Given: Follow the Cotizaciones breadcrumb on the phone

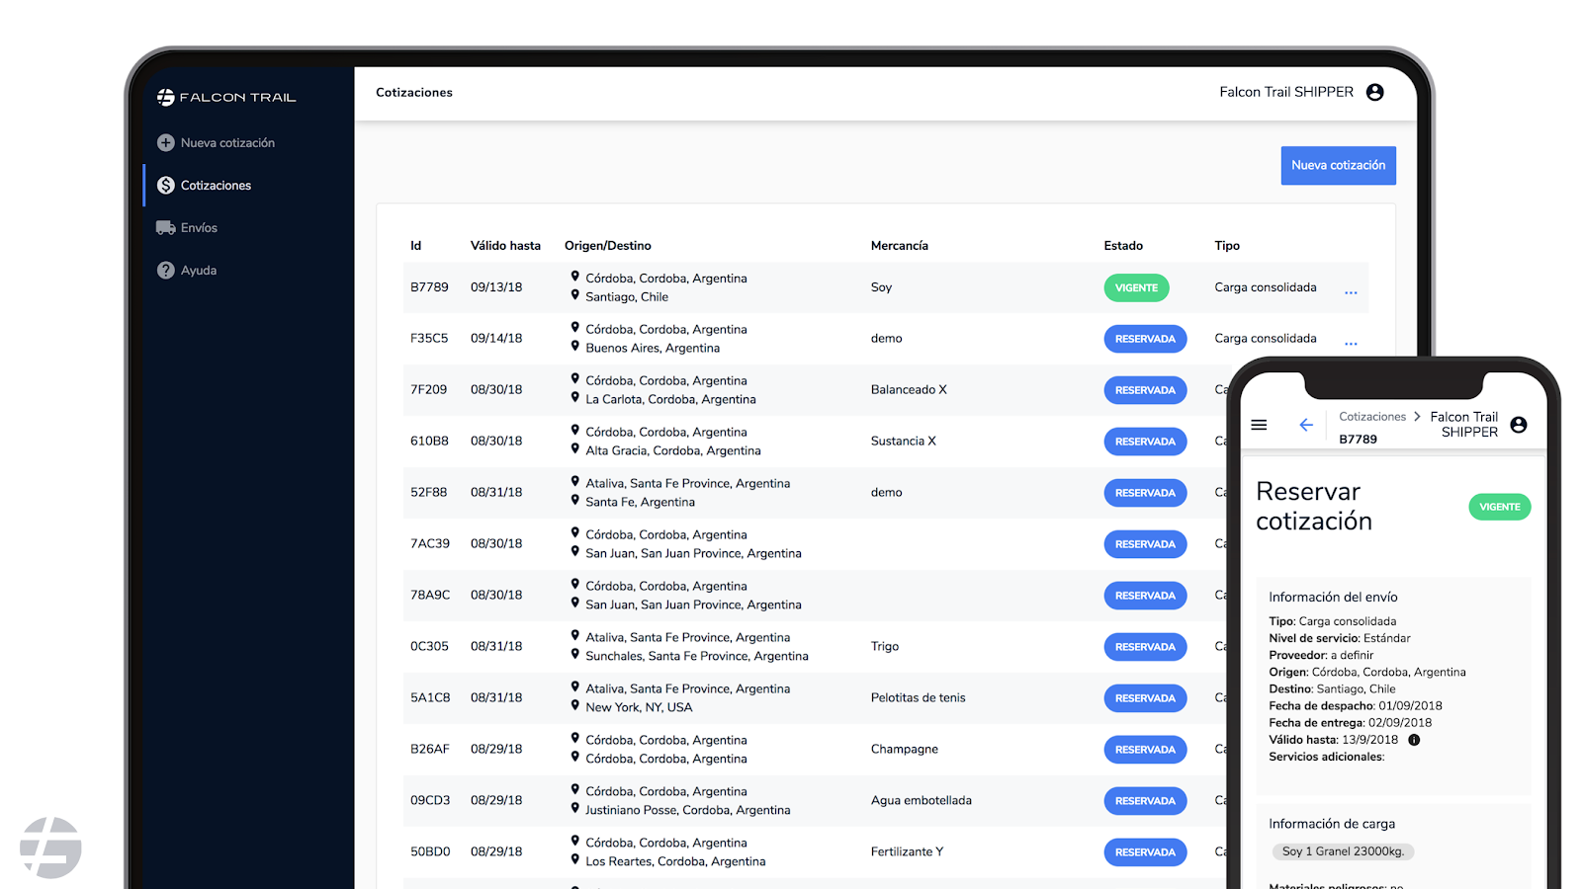Looking at the screenshot, I should pos(1372,417).
